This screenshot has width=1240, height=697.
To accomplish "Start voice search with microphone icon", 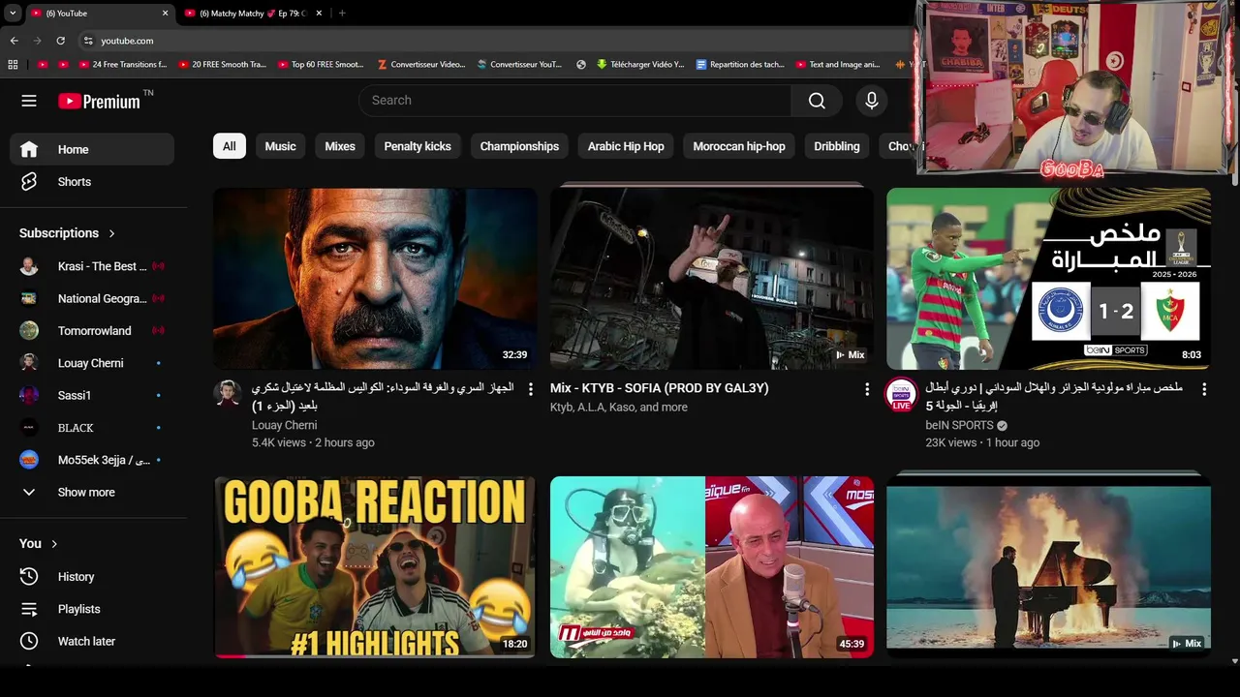I will (872, 101).
